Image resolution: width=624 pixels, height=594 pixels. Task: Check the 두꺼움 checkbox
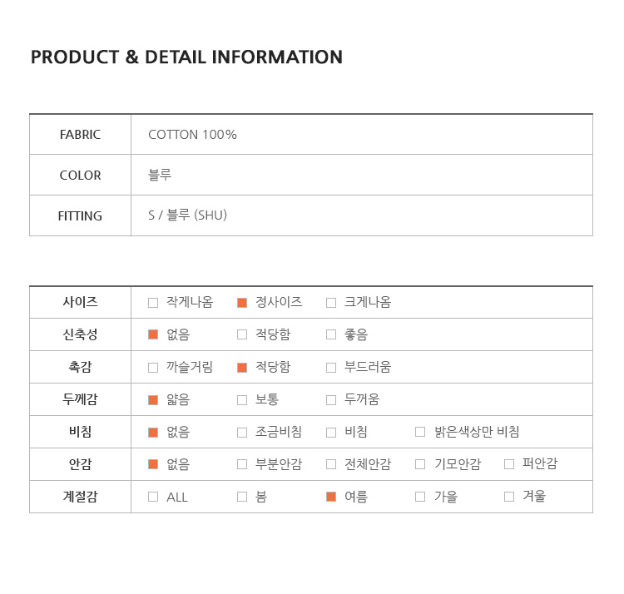click(331, 400)
